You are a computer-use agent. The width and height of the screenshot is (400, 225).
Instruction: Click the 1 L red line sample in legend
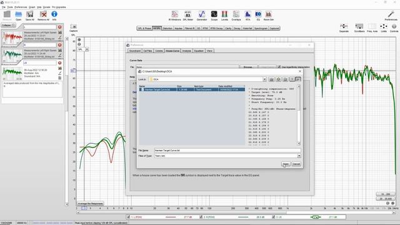pos(171,217)
